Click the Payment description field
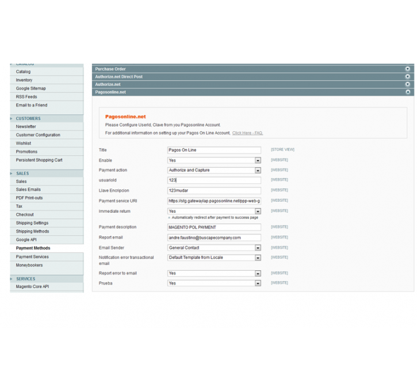Viewport: 417px width, 391px height. click(214, 227)
